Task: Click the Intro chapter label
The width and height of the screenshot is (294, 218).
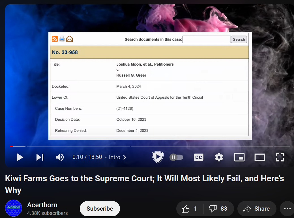Action: pyautogui.click(x=115, y=157)
